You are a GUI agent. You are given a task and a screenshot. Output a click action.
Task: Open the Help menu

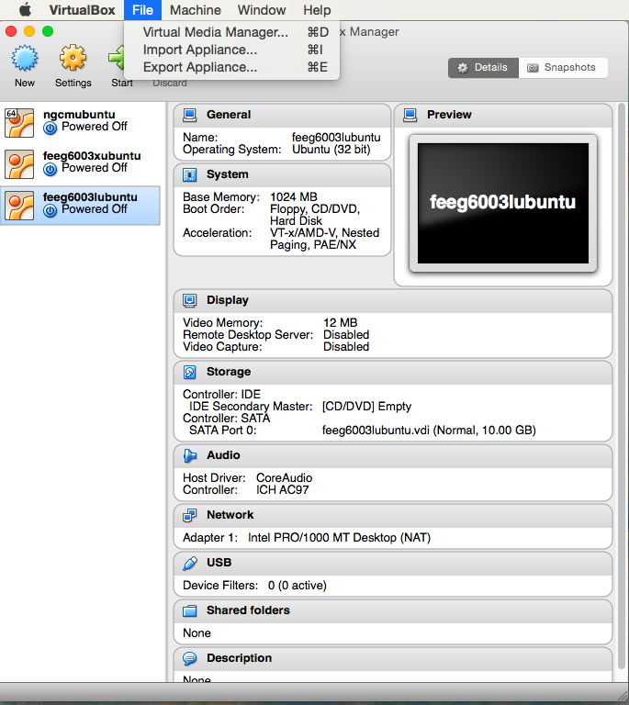pyautogui.click(x=317, y=10)
